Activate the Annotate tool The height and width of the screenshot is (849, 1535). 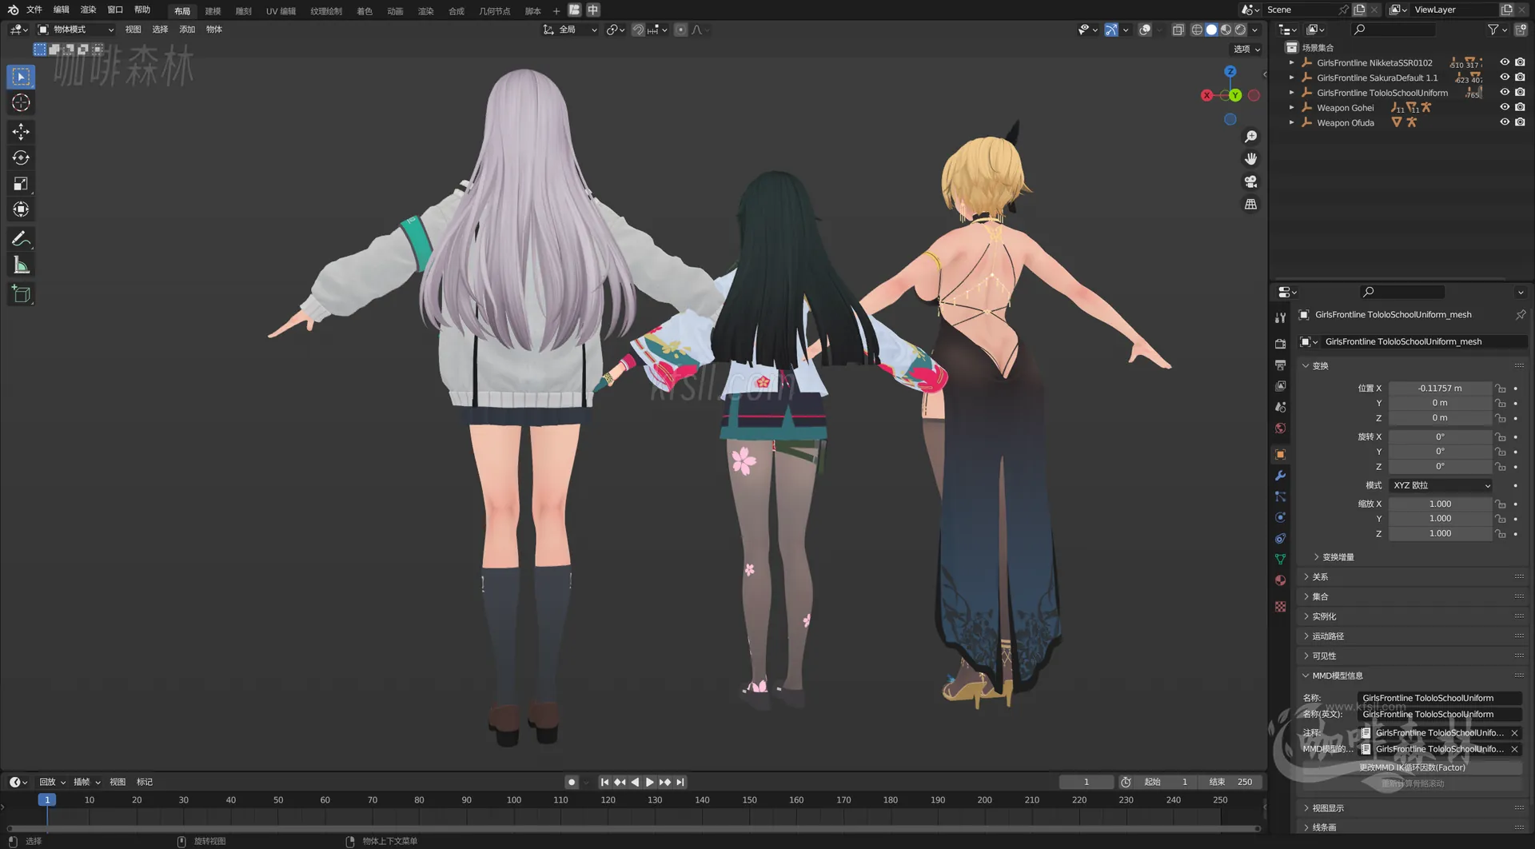(21, 238)
